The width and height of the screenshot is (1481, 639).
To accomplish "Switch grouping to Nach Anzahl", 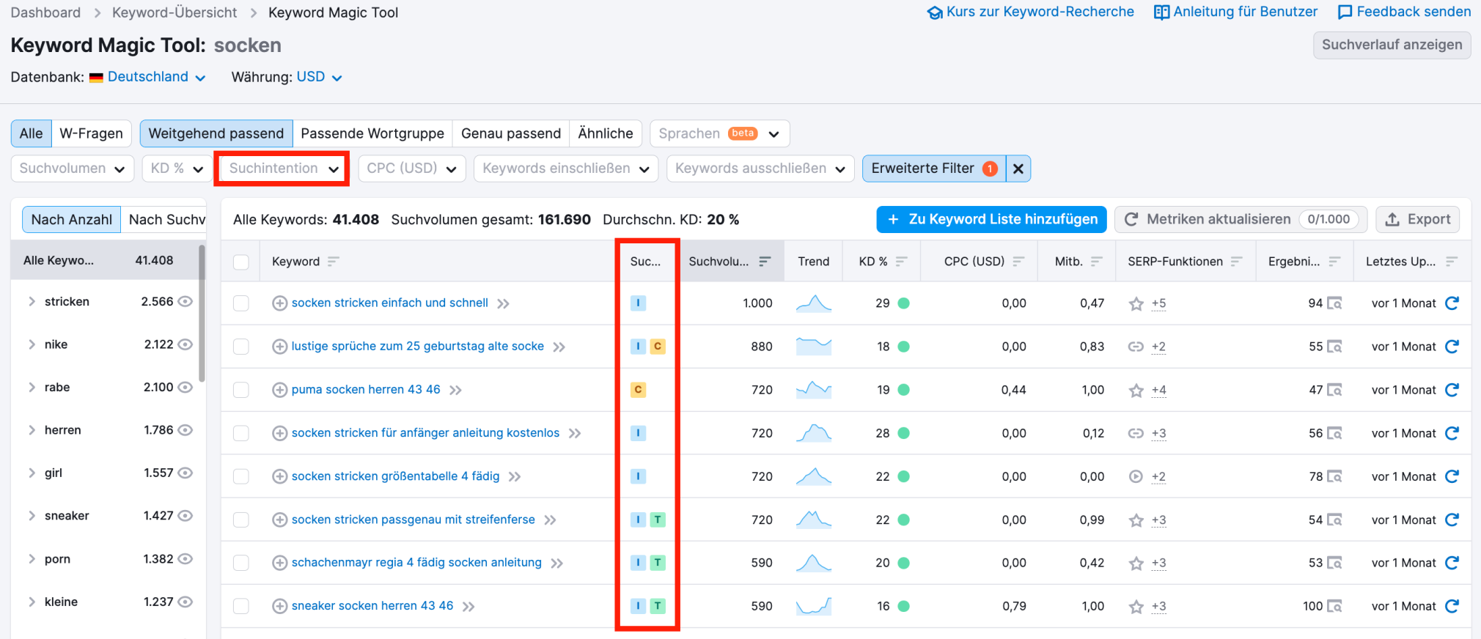I will 71,220.
